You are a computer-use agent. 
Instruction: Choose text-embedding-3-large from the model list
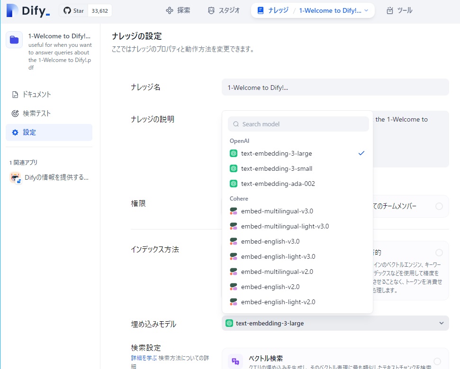[298, 153]
